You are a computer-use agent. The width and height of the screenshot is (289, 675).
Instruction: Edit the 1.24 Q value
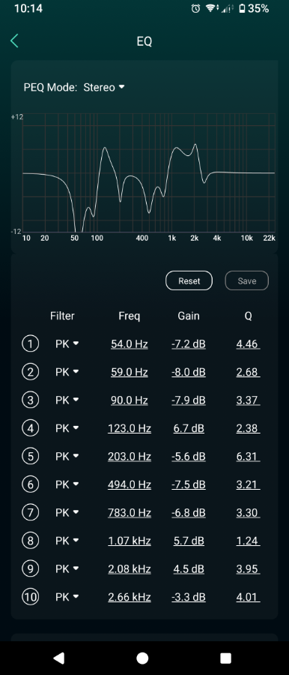click(x=248, y=541)
